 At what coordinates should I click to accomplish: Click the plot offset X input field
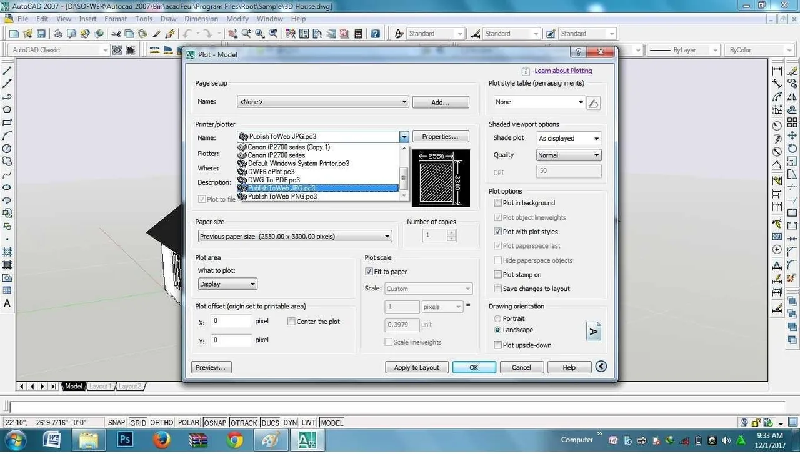[231, 321]
